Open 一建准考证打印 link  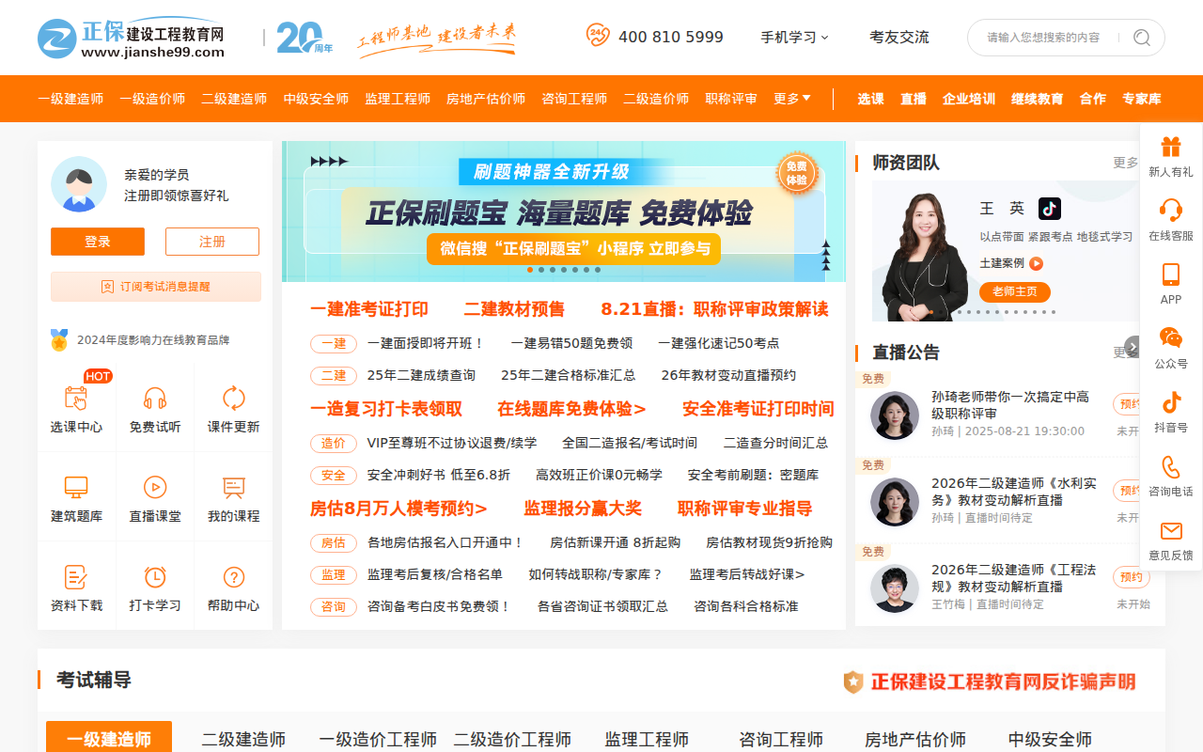click(x=369, y=309)
